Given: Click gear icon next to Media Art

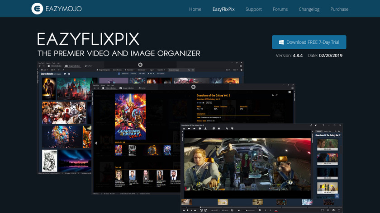Looking at the screenshot, I should point(124,142).
